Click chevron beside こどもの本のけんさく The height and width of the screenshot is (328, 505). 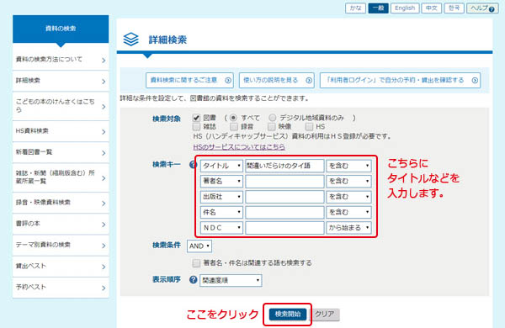click(104, 107)
